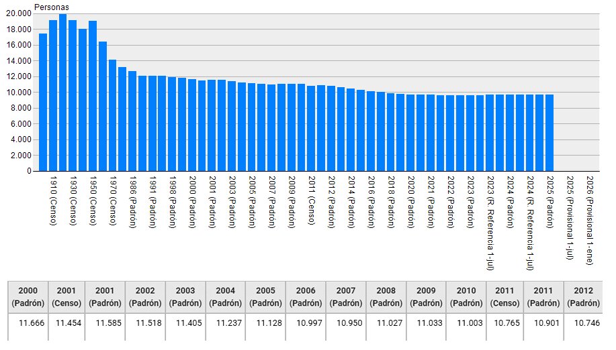The height and width of the screenshot is (350, 616).
Task: Click the table cell showing 11.237
Action: coord(226,327)
